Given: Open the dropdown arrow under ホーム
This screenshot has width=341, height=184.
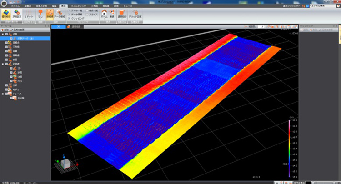Looking at the screenshot, I should click(104, 19).
